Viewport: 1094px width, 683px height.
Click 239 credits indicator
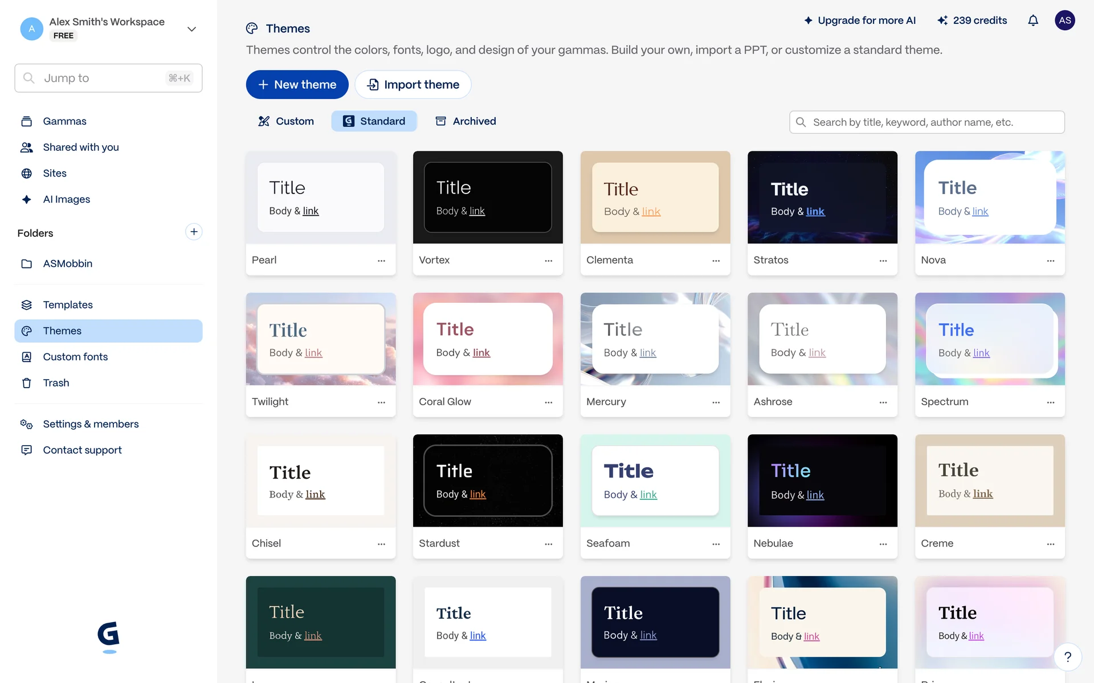[972, 20]
